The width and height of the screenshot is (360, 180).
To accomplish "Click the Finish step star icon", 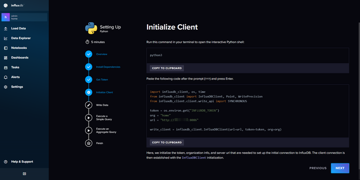I will 89,143.
